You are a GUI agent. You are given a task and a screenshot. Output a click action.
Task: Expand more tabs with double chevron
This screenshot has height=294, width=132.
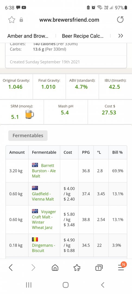(x=121, y=36)
